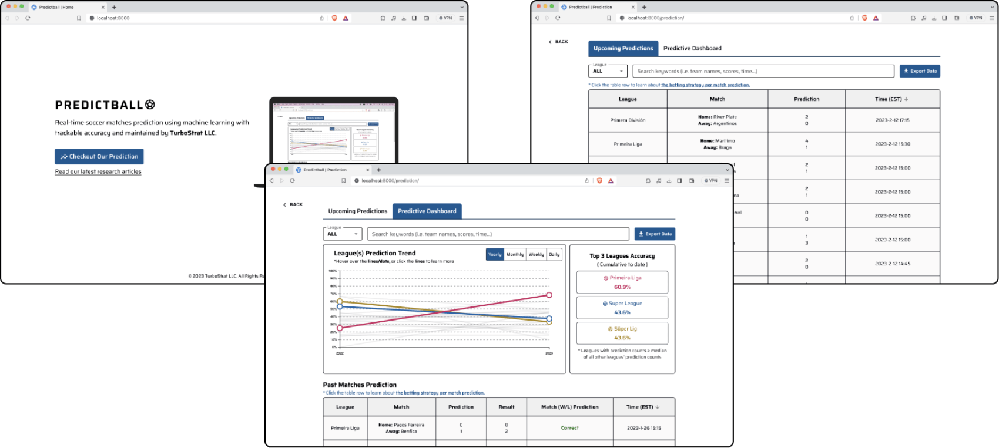Select Yearly trend view
Screen dimensions: 999x448
(495, 255)
